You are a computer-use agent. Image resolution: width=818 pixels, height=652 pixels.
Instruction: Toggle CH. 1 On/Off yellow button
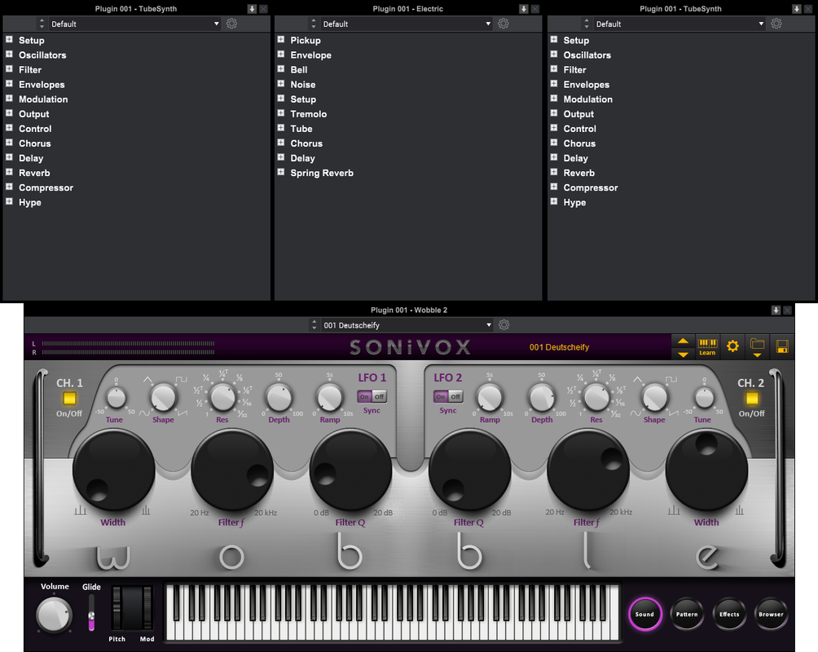click(x=69, y=399)
